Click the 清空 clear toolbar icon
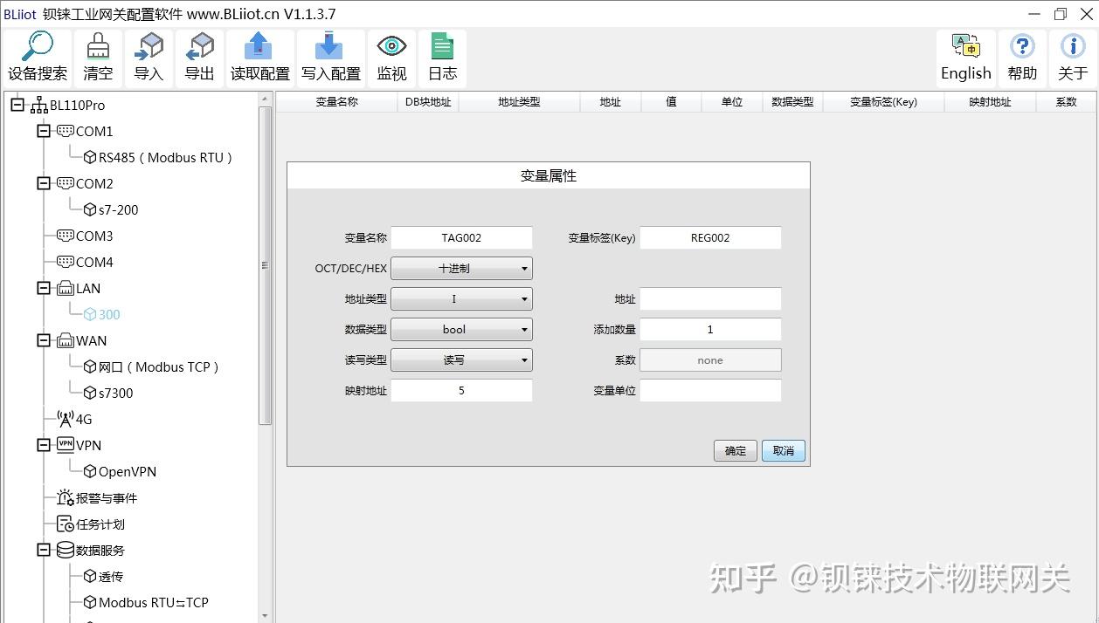The image size is (1099, 623). pyautogui.click(x=98, y=58)
